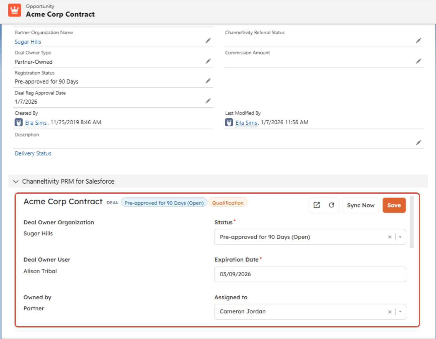The width and height of the screenshot is (436, 339).
Task: Click the Sync Now button
Action: 361,205
